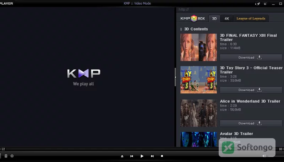Click the 3D Contents heading
The image size is (284, 162).
coord(196,29)
